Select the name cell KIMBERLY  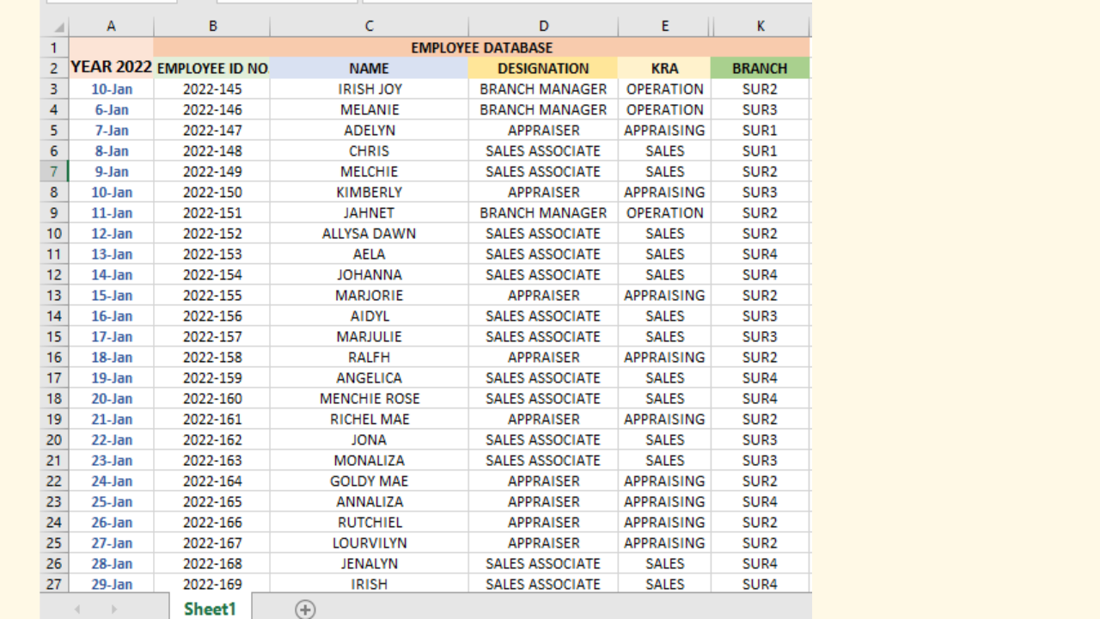tap(370, 193)
